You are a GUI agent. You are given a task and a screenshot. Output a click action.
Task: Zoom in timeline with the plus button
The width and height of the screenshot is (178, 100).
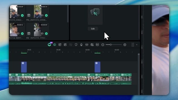[125, 45]
